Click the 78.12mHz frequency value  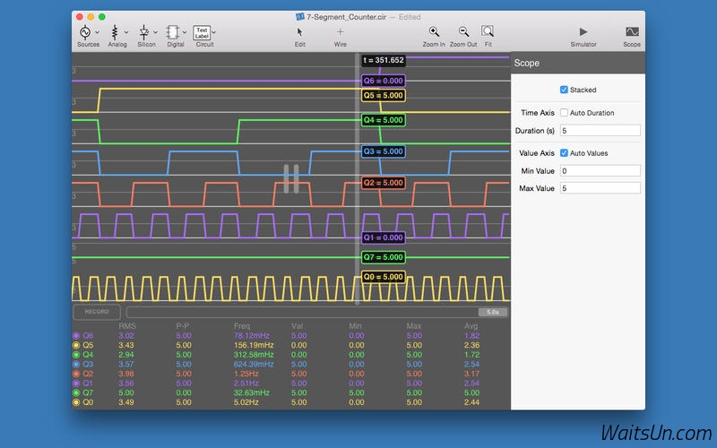(x=252, y=335)
